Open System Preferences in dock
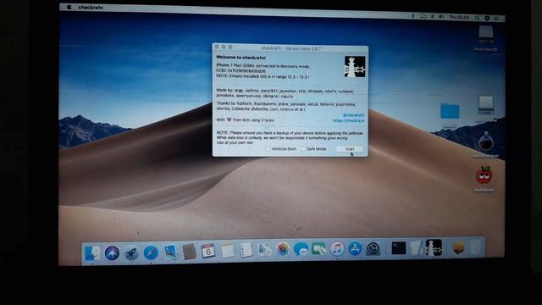The height and width of the screenshot is (305, 542). pyautogui.click(x=373, y=248)
